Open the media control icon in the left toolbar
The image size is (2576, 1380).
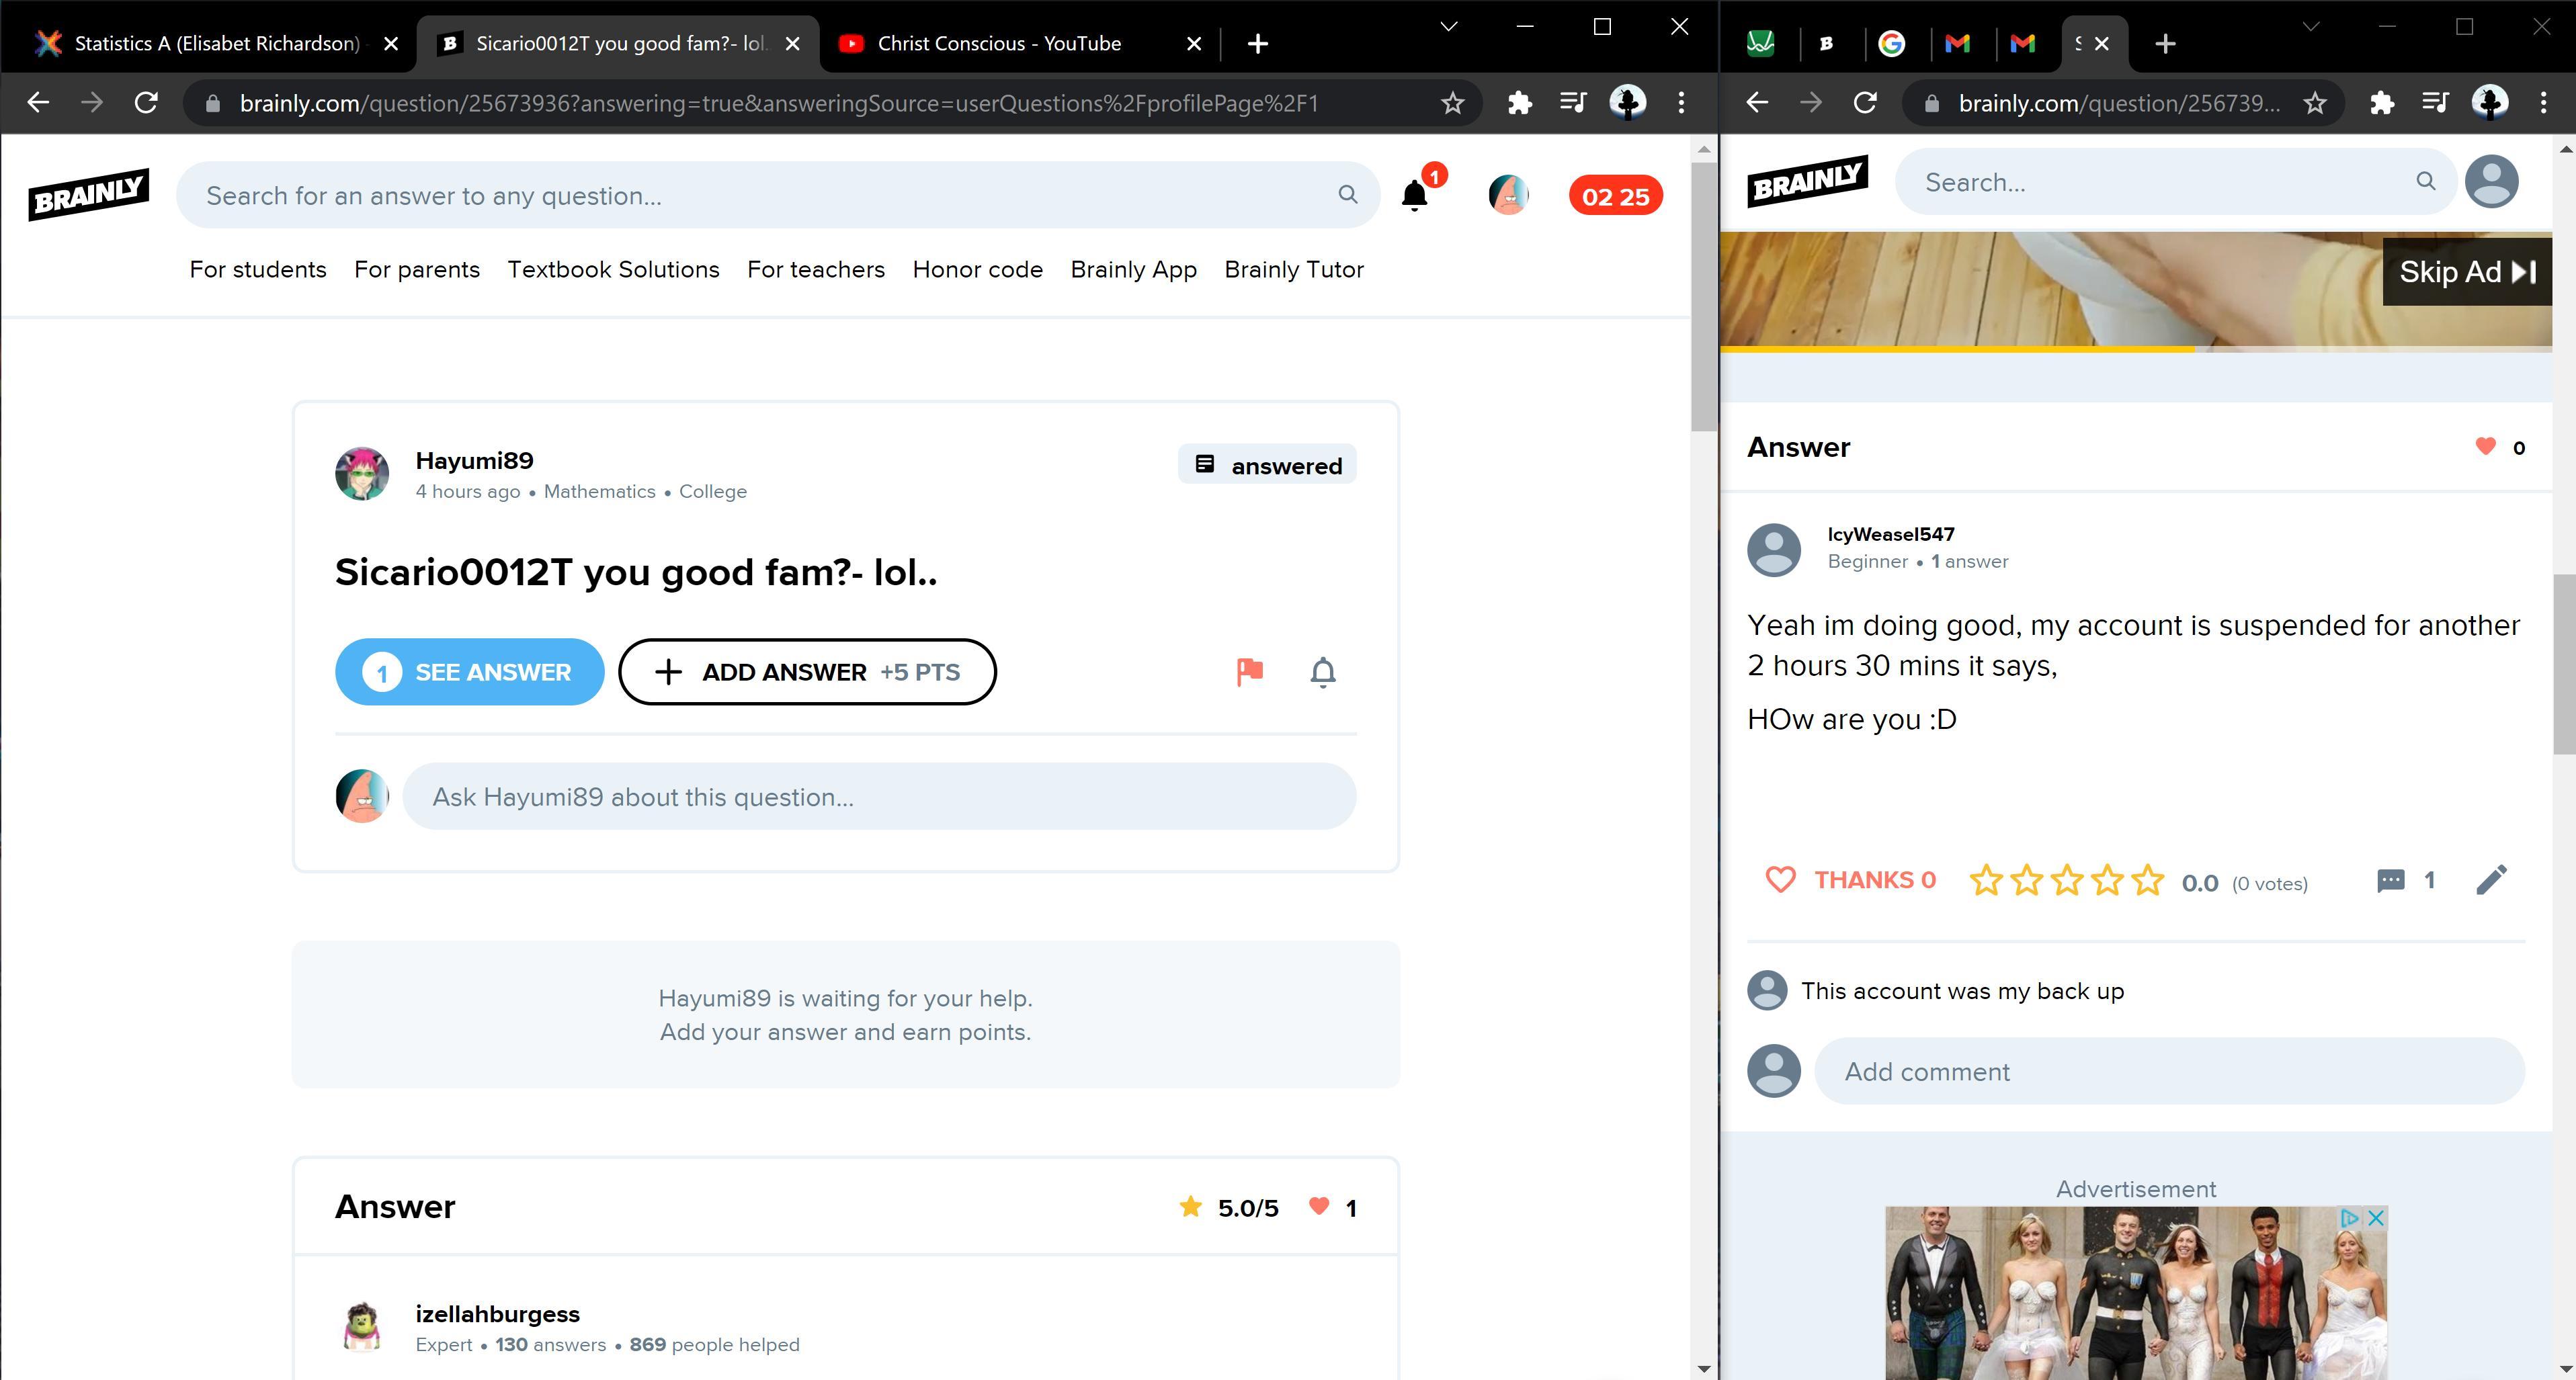pyautogui.click(x=1573, y=103)
